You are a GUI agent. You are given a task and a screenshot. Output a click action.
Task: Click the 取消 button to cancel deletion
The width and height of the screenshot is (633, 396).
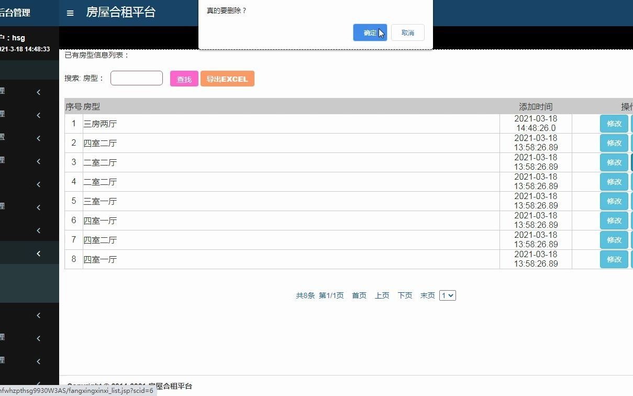coord(407,32)
